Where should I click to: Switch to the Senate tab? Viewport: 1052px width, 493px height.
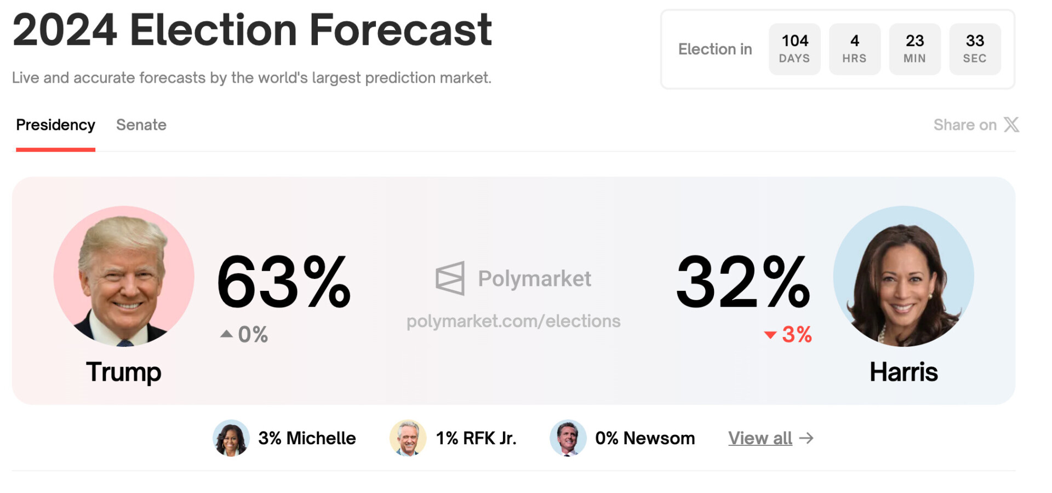pos(141,125)
